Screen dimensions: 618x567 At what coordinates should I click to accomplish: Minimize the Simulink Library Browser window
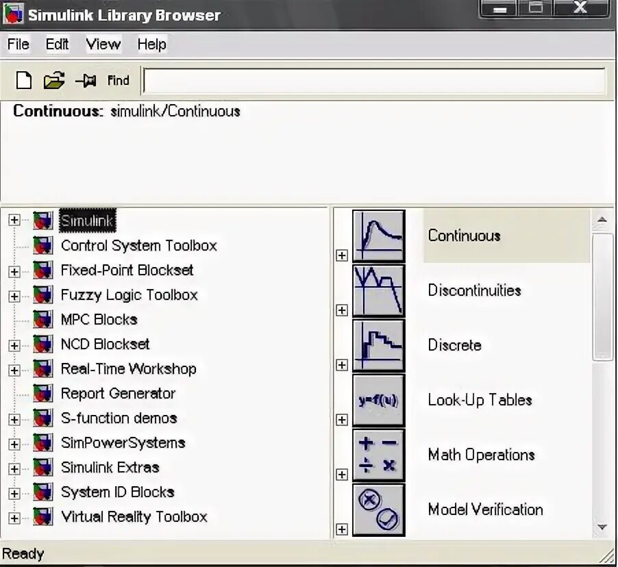[499, 9]
